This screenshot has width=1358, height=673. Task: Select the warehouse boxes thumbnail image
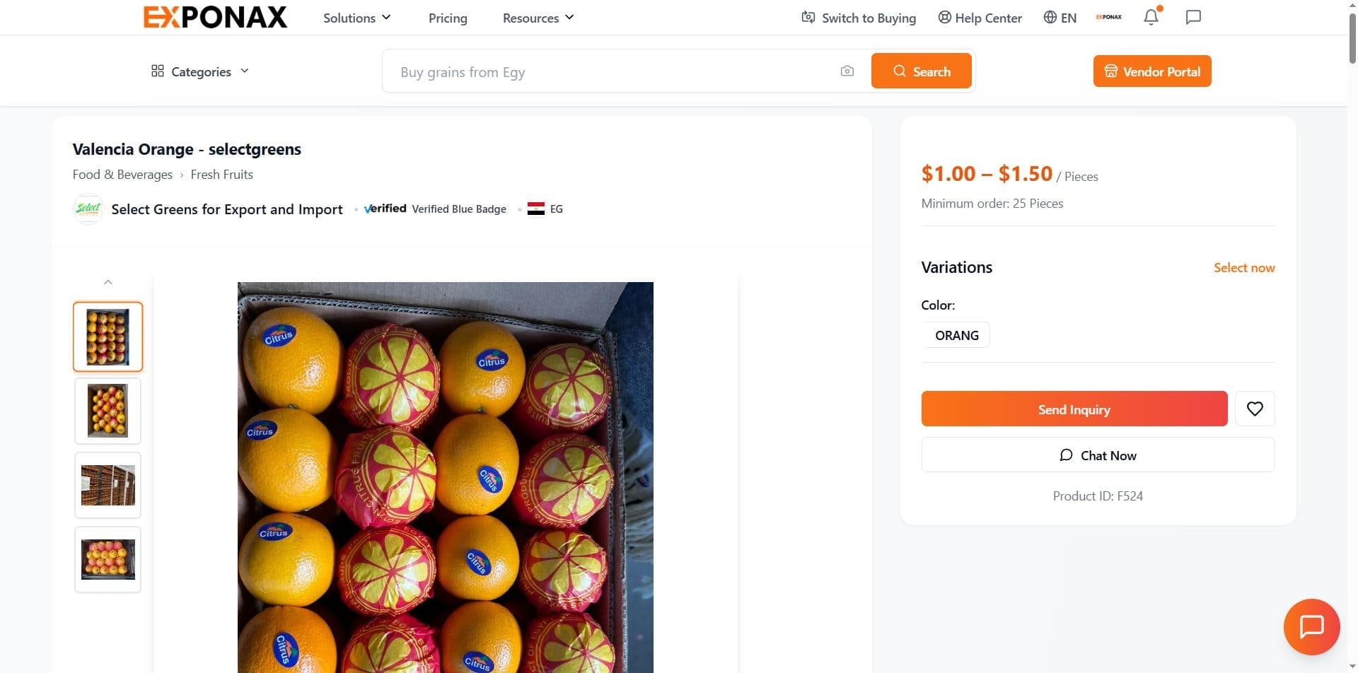[x=108, y=485]
